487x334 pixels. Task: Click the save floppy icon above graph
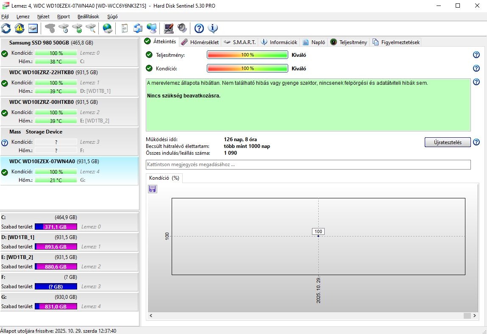pyautogui.click(x=153, y=189)
